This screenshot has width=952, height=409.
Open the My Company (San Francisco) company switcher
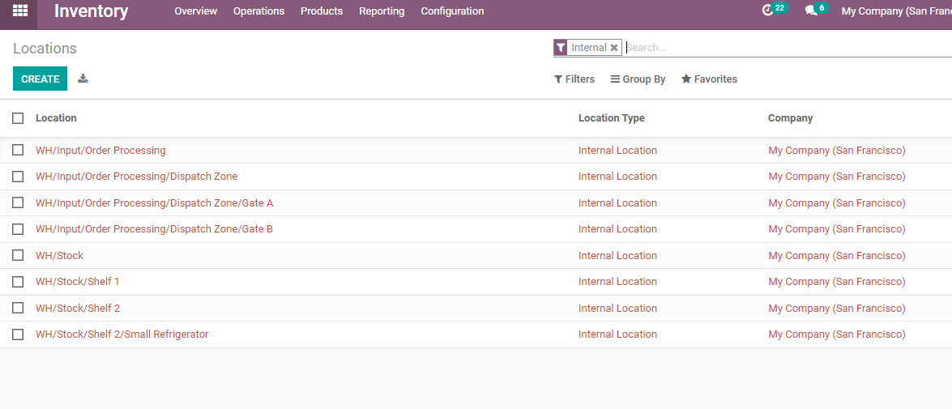pos(895,11)
